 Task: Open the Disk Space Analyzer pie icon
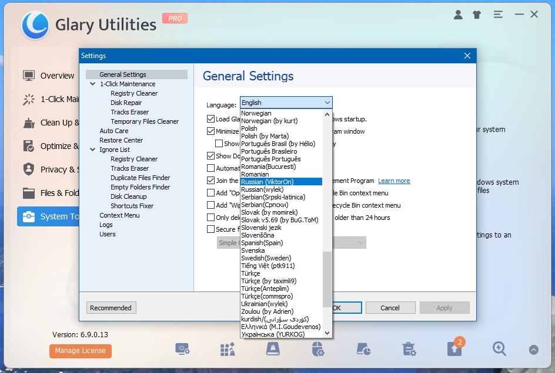(x=363, y=349)
